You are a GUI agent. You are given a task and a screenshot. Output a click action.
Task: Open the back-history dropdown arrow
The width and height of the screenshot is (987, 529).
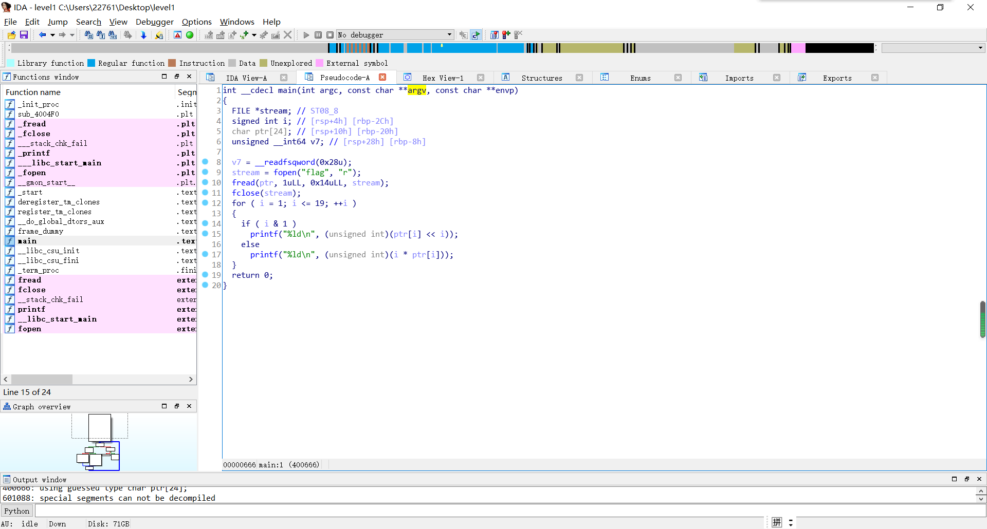tap(52, 35)
